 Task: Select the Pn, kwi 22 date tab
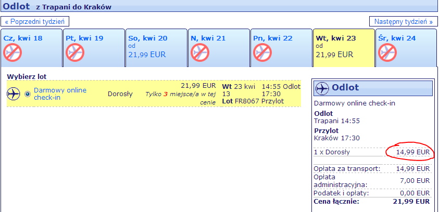tap(281, 48)
